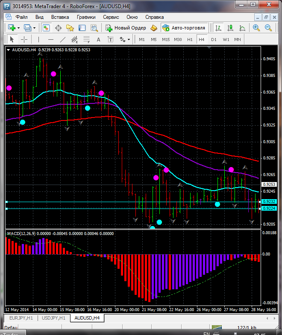Select the horizontal line drawing tool
282x335 pixels.
50,39
